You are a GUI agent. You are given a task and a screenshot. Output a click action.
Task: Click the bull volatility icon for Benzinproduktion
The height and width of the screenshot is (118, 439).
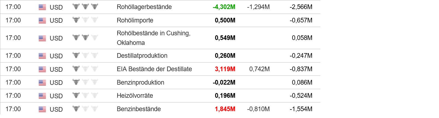(x=76, y=82)
